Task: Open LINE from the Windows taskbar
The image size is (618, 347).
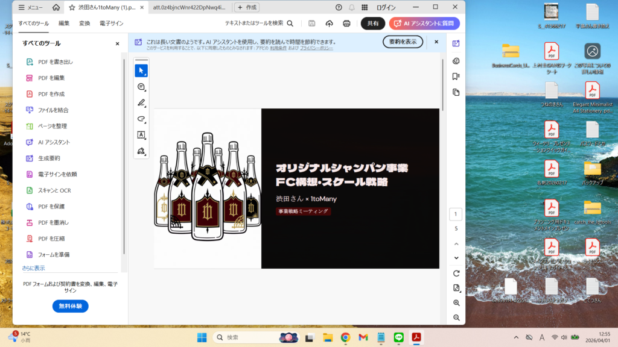Action: [x=398, y=337]
